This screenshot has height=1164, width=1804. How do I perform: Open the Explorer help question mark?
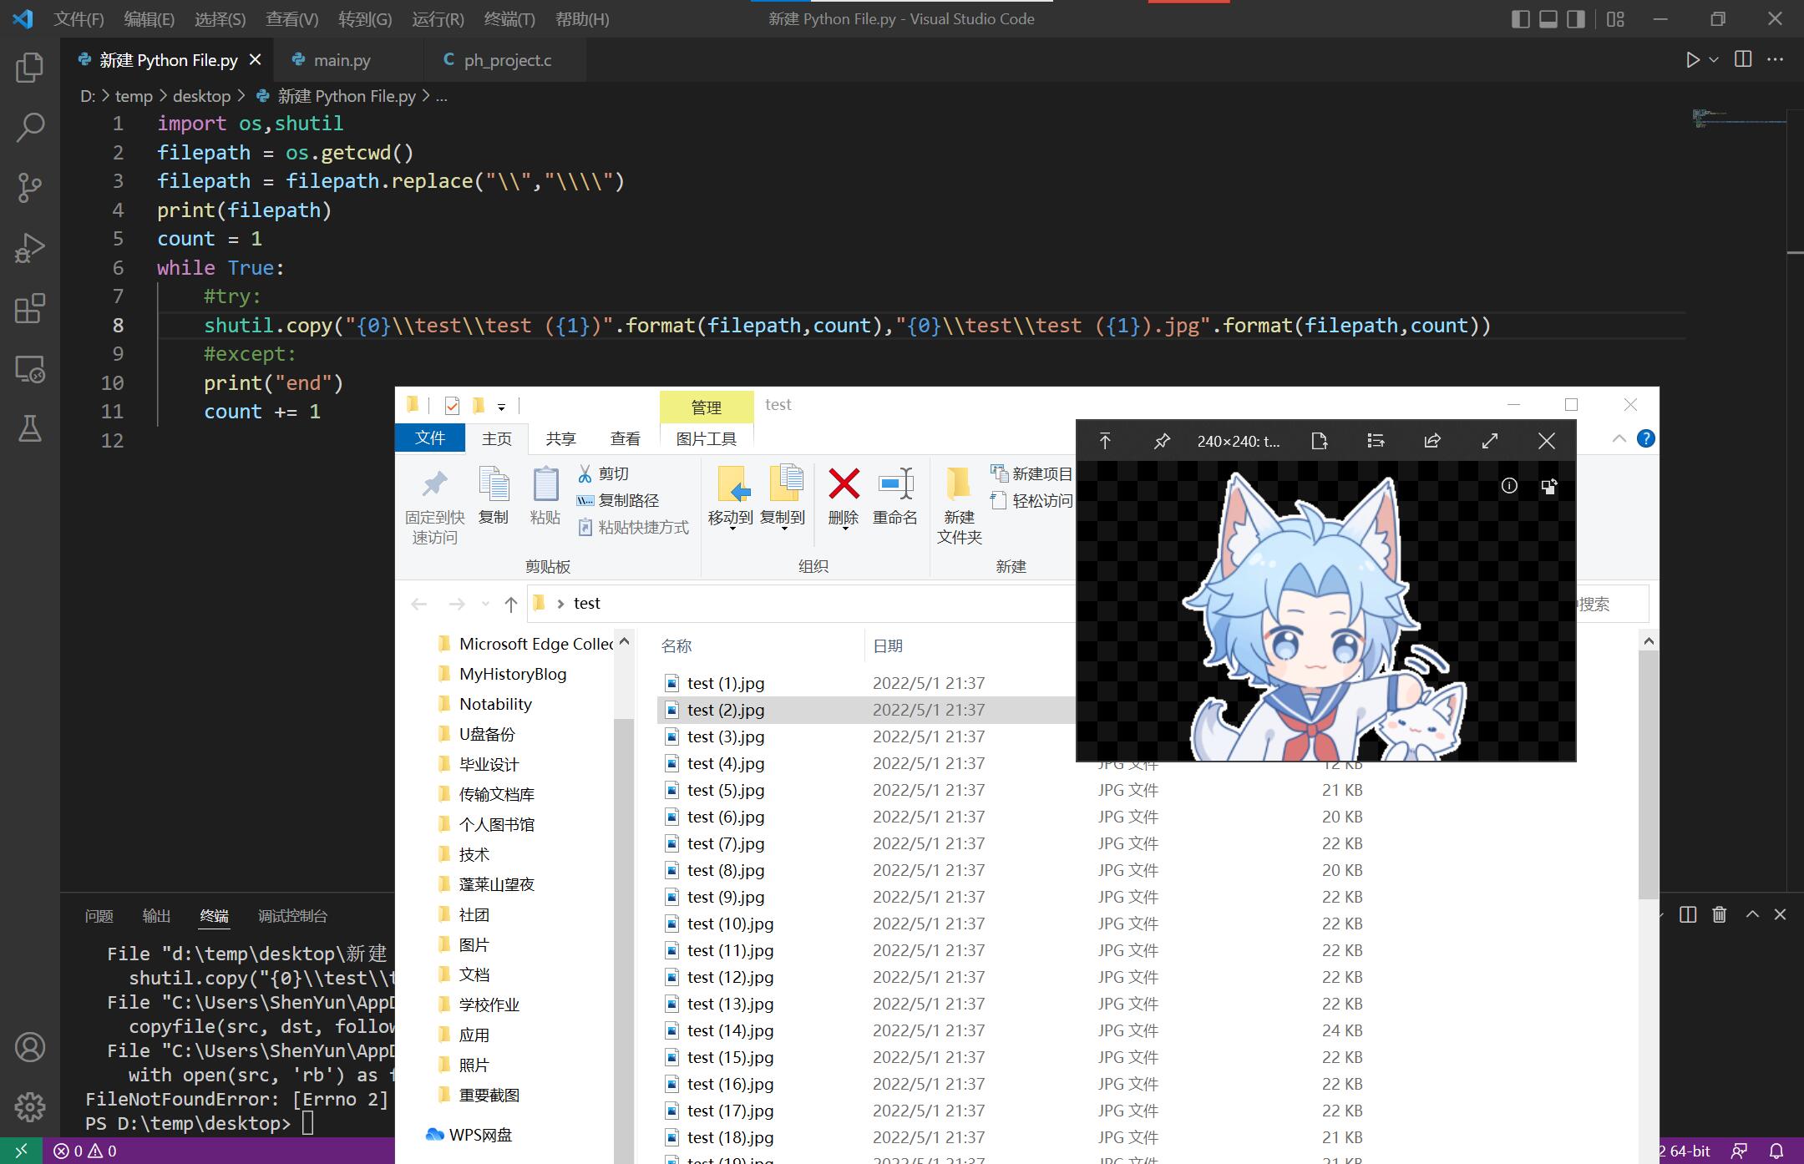click(x=1645, y=438)
